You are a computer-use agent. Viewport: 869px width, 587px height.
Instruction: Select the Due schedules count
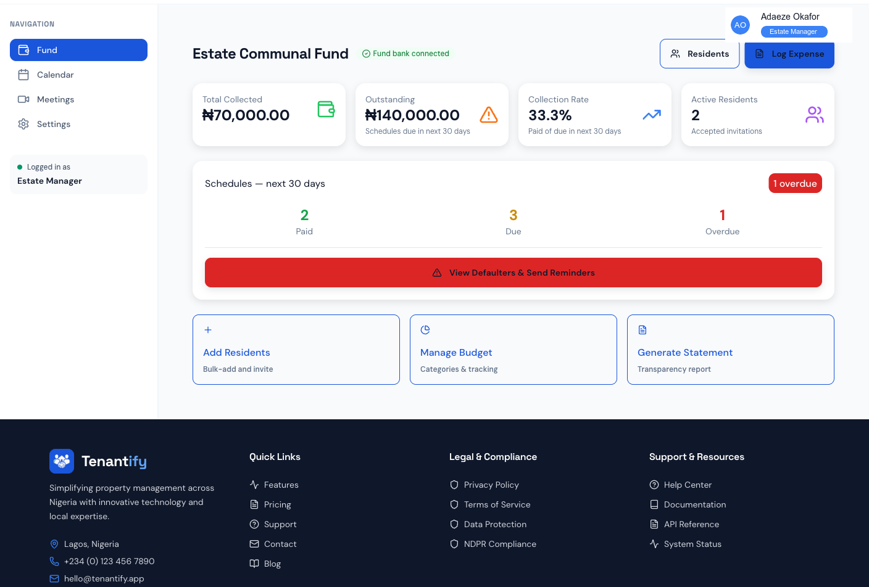pos(513,215)
